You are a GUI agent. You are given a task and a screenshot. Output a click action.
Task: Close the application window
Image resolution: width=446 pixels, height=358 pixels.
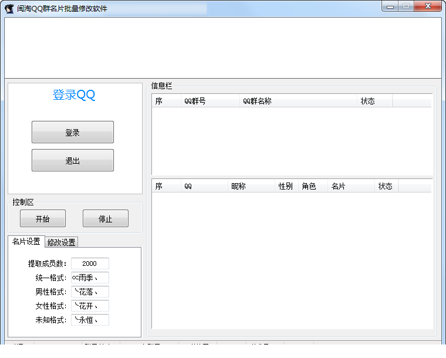click(x=428, y=6)
